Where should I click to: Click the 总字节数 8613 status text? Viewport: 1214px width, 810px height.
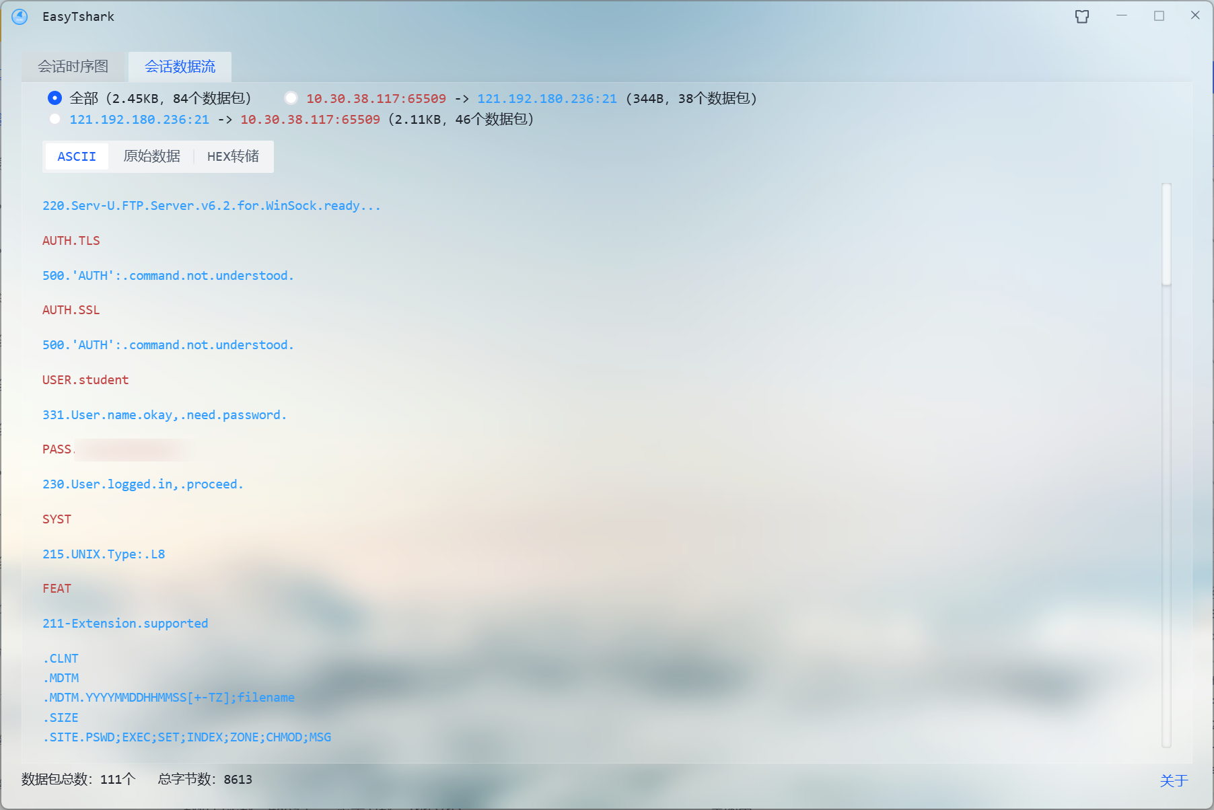pos(205,780)
